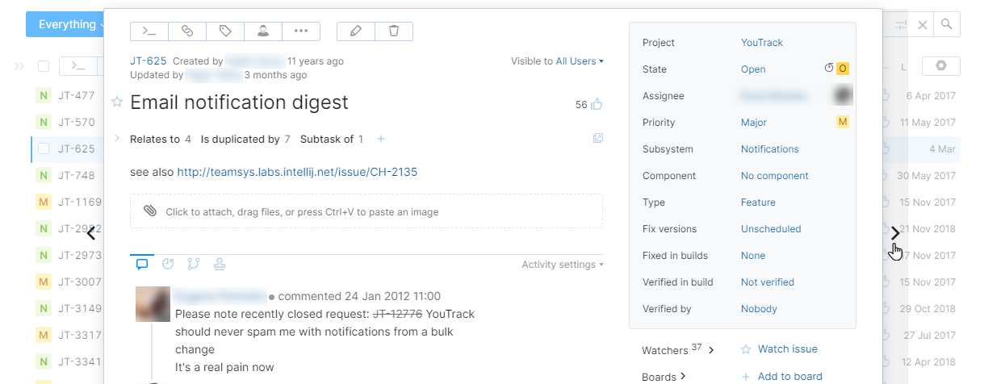
Task: Open the Activity settings dropdown
Action: (x=563, y=265)
